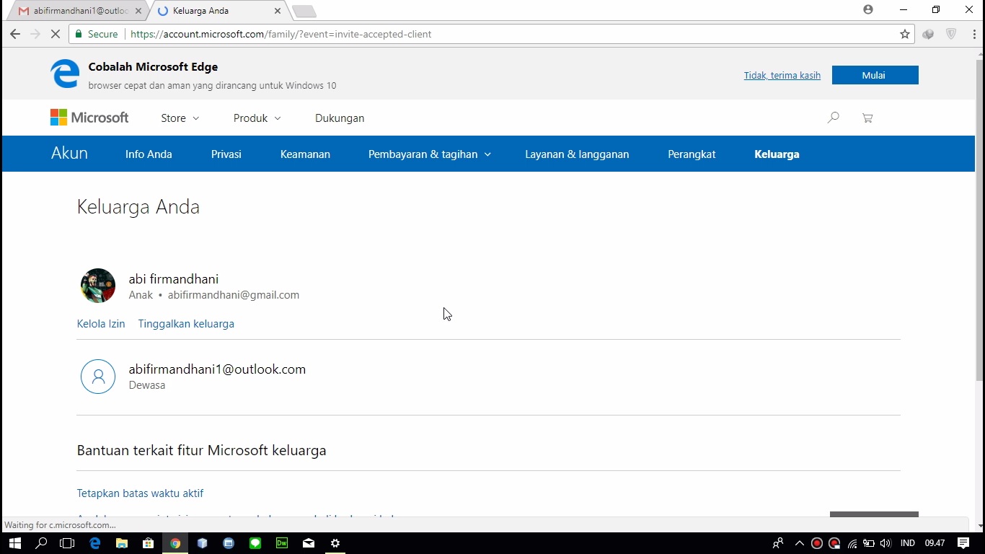Image resolution: width=985 pixels, height=554 pixels.
Task: Open the Wi-Fi network icon in tray
Action: click(852, 543)
